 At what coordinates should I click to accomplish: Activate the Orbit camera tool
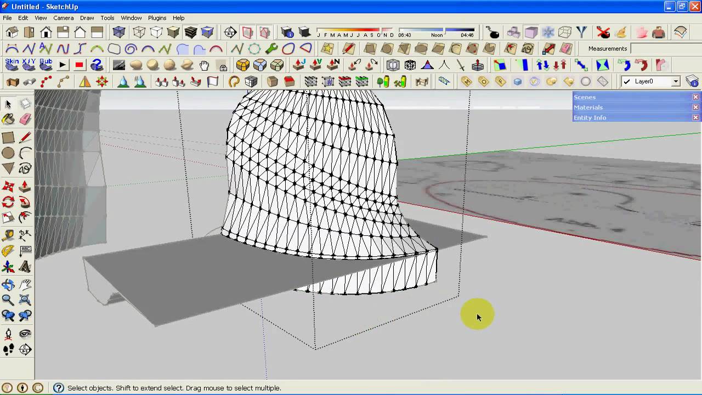click(8, 285)
